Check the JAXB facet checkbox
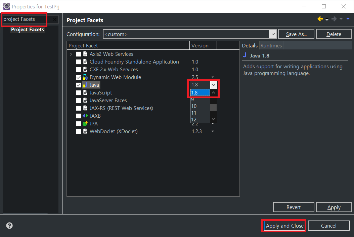Screen dimensions: 354x237 (x=78, y=116)
